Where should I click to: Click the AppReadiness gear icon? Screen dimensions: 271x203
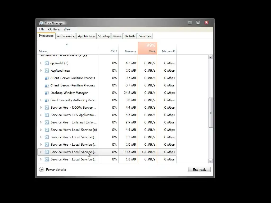tap(47, 71)
